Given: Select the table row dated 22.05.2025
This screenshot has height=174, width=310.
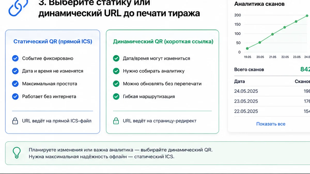Looking at the screenshot, I should point(272,111).
